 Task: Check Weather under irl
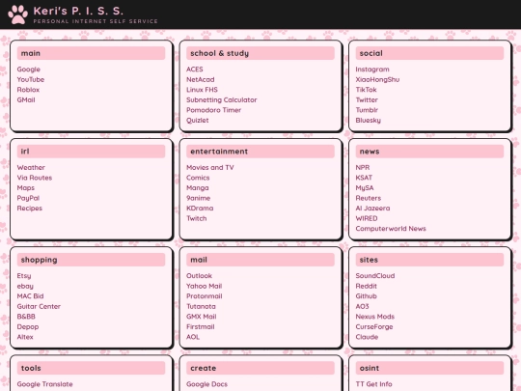point(31,168)
